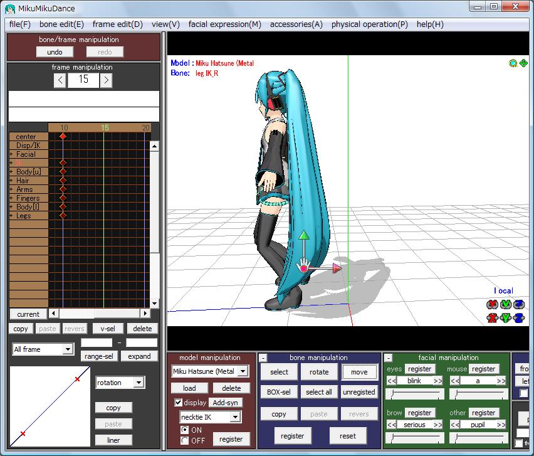The width and height of the screenshot is (534, 456).
Task: Click the timeline vertical scrollbar down arrow
Action: 155,304
